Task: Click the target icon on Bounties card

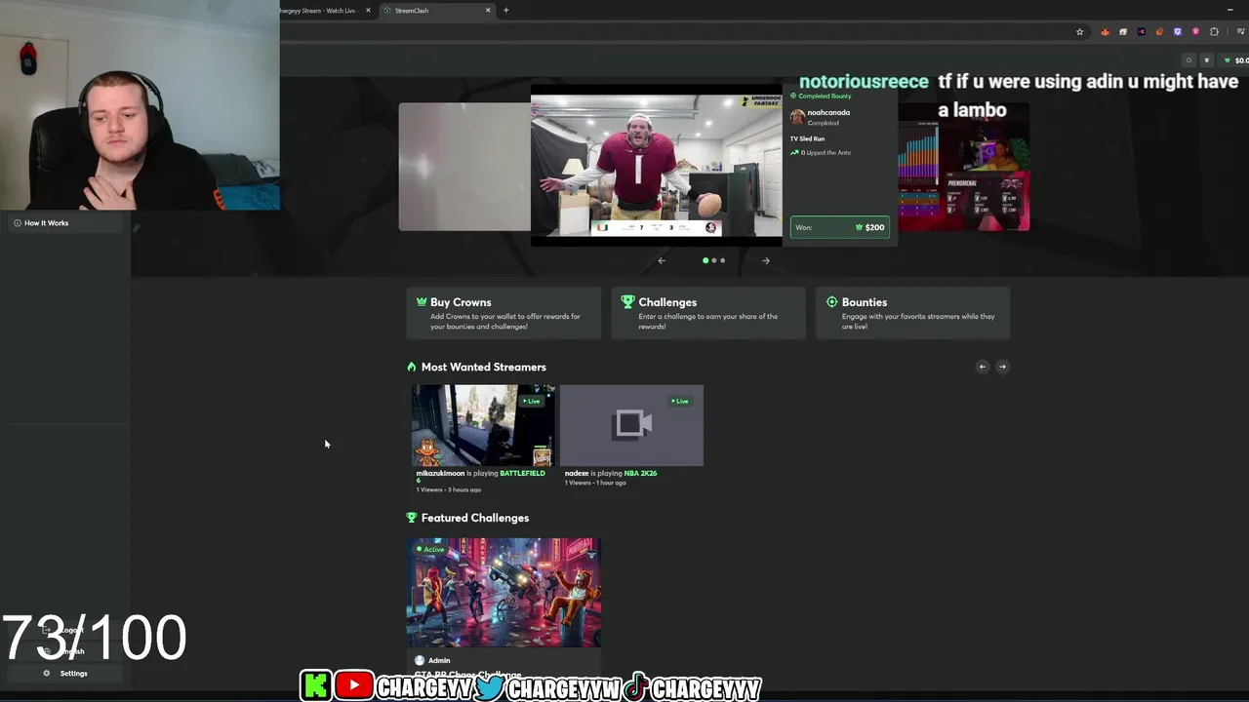Action: 831,302
